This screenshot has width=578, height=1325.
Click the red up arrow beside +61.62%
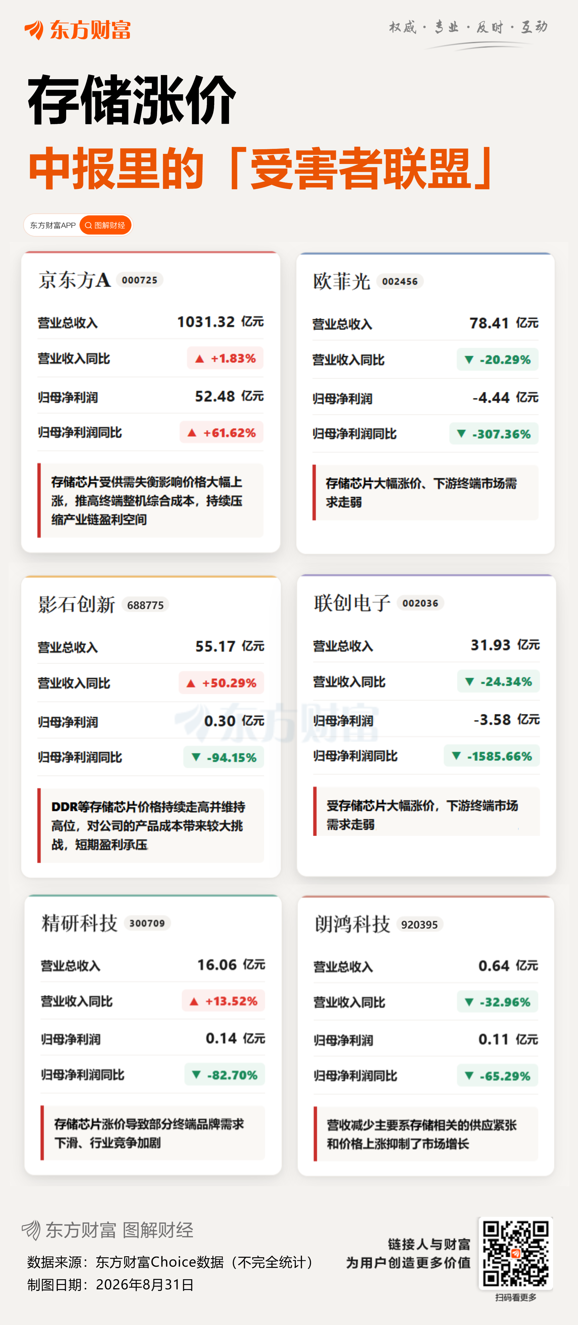pyautogui.click(x=192, y=433)
